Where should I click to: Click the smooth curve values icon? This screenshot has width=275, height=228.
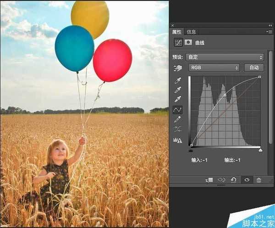tap(177, 130)
